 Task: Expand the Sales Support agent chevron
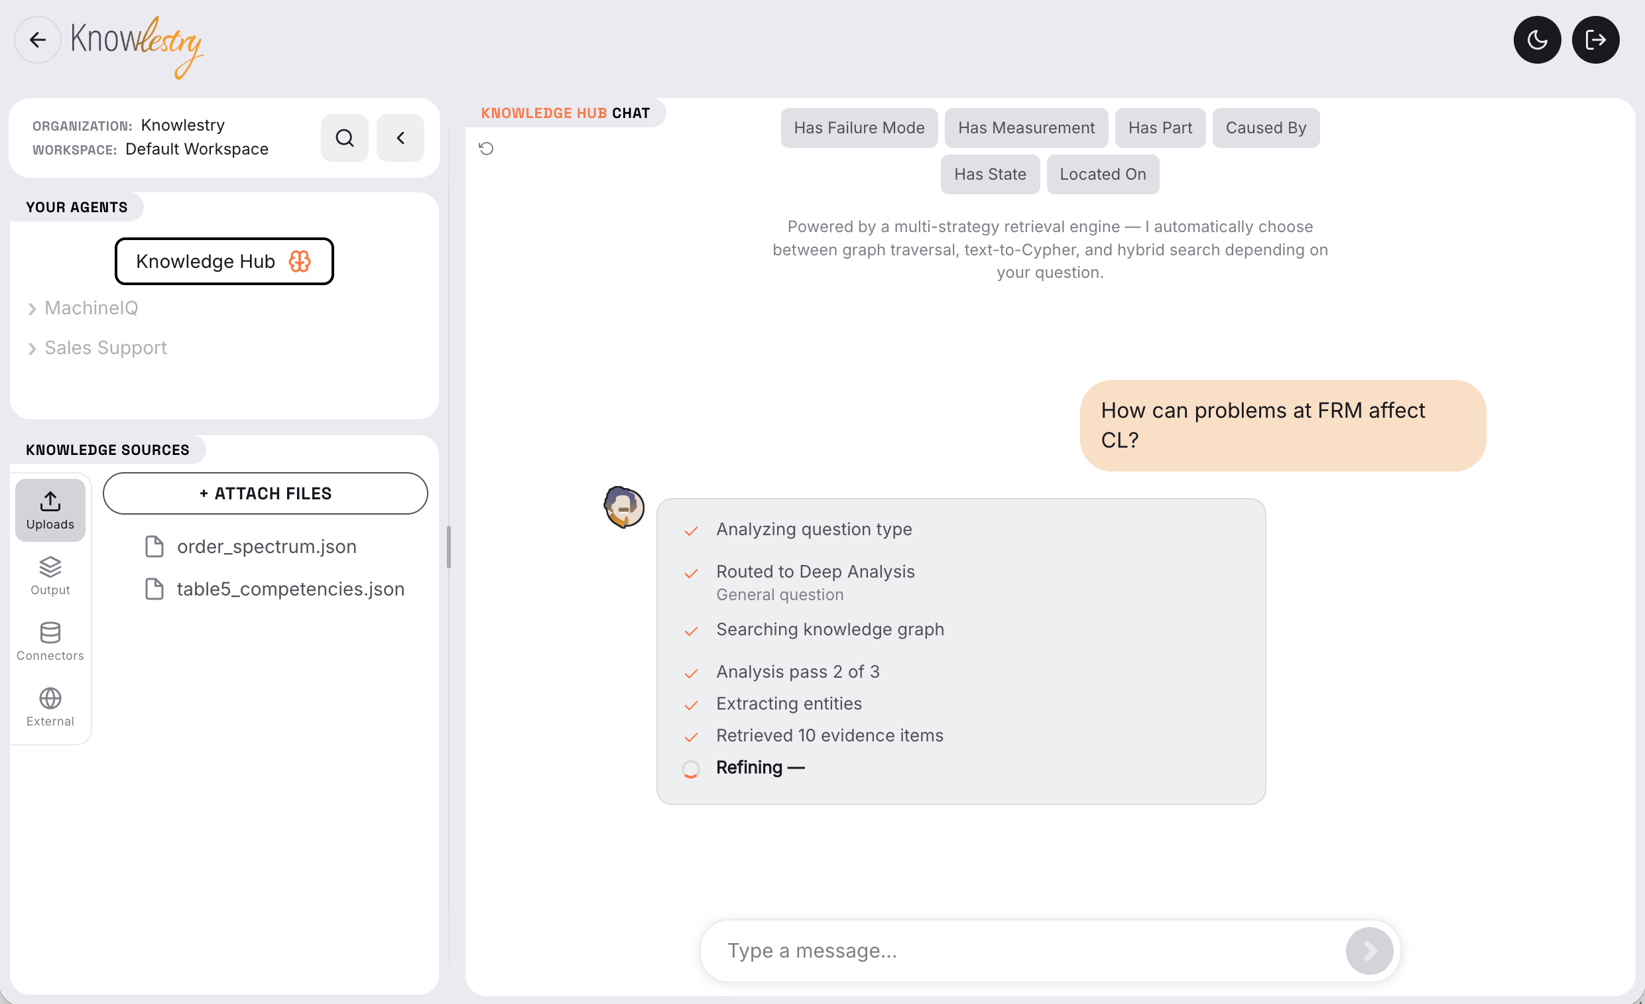point(32,349)
